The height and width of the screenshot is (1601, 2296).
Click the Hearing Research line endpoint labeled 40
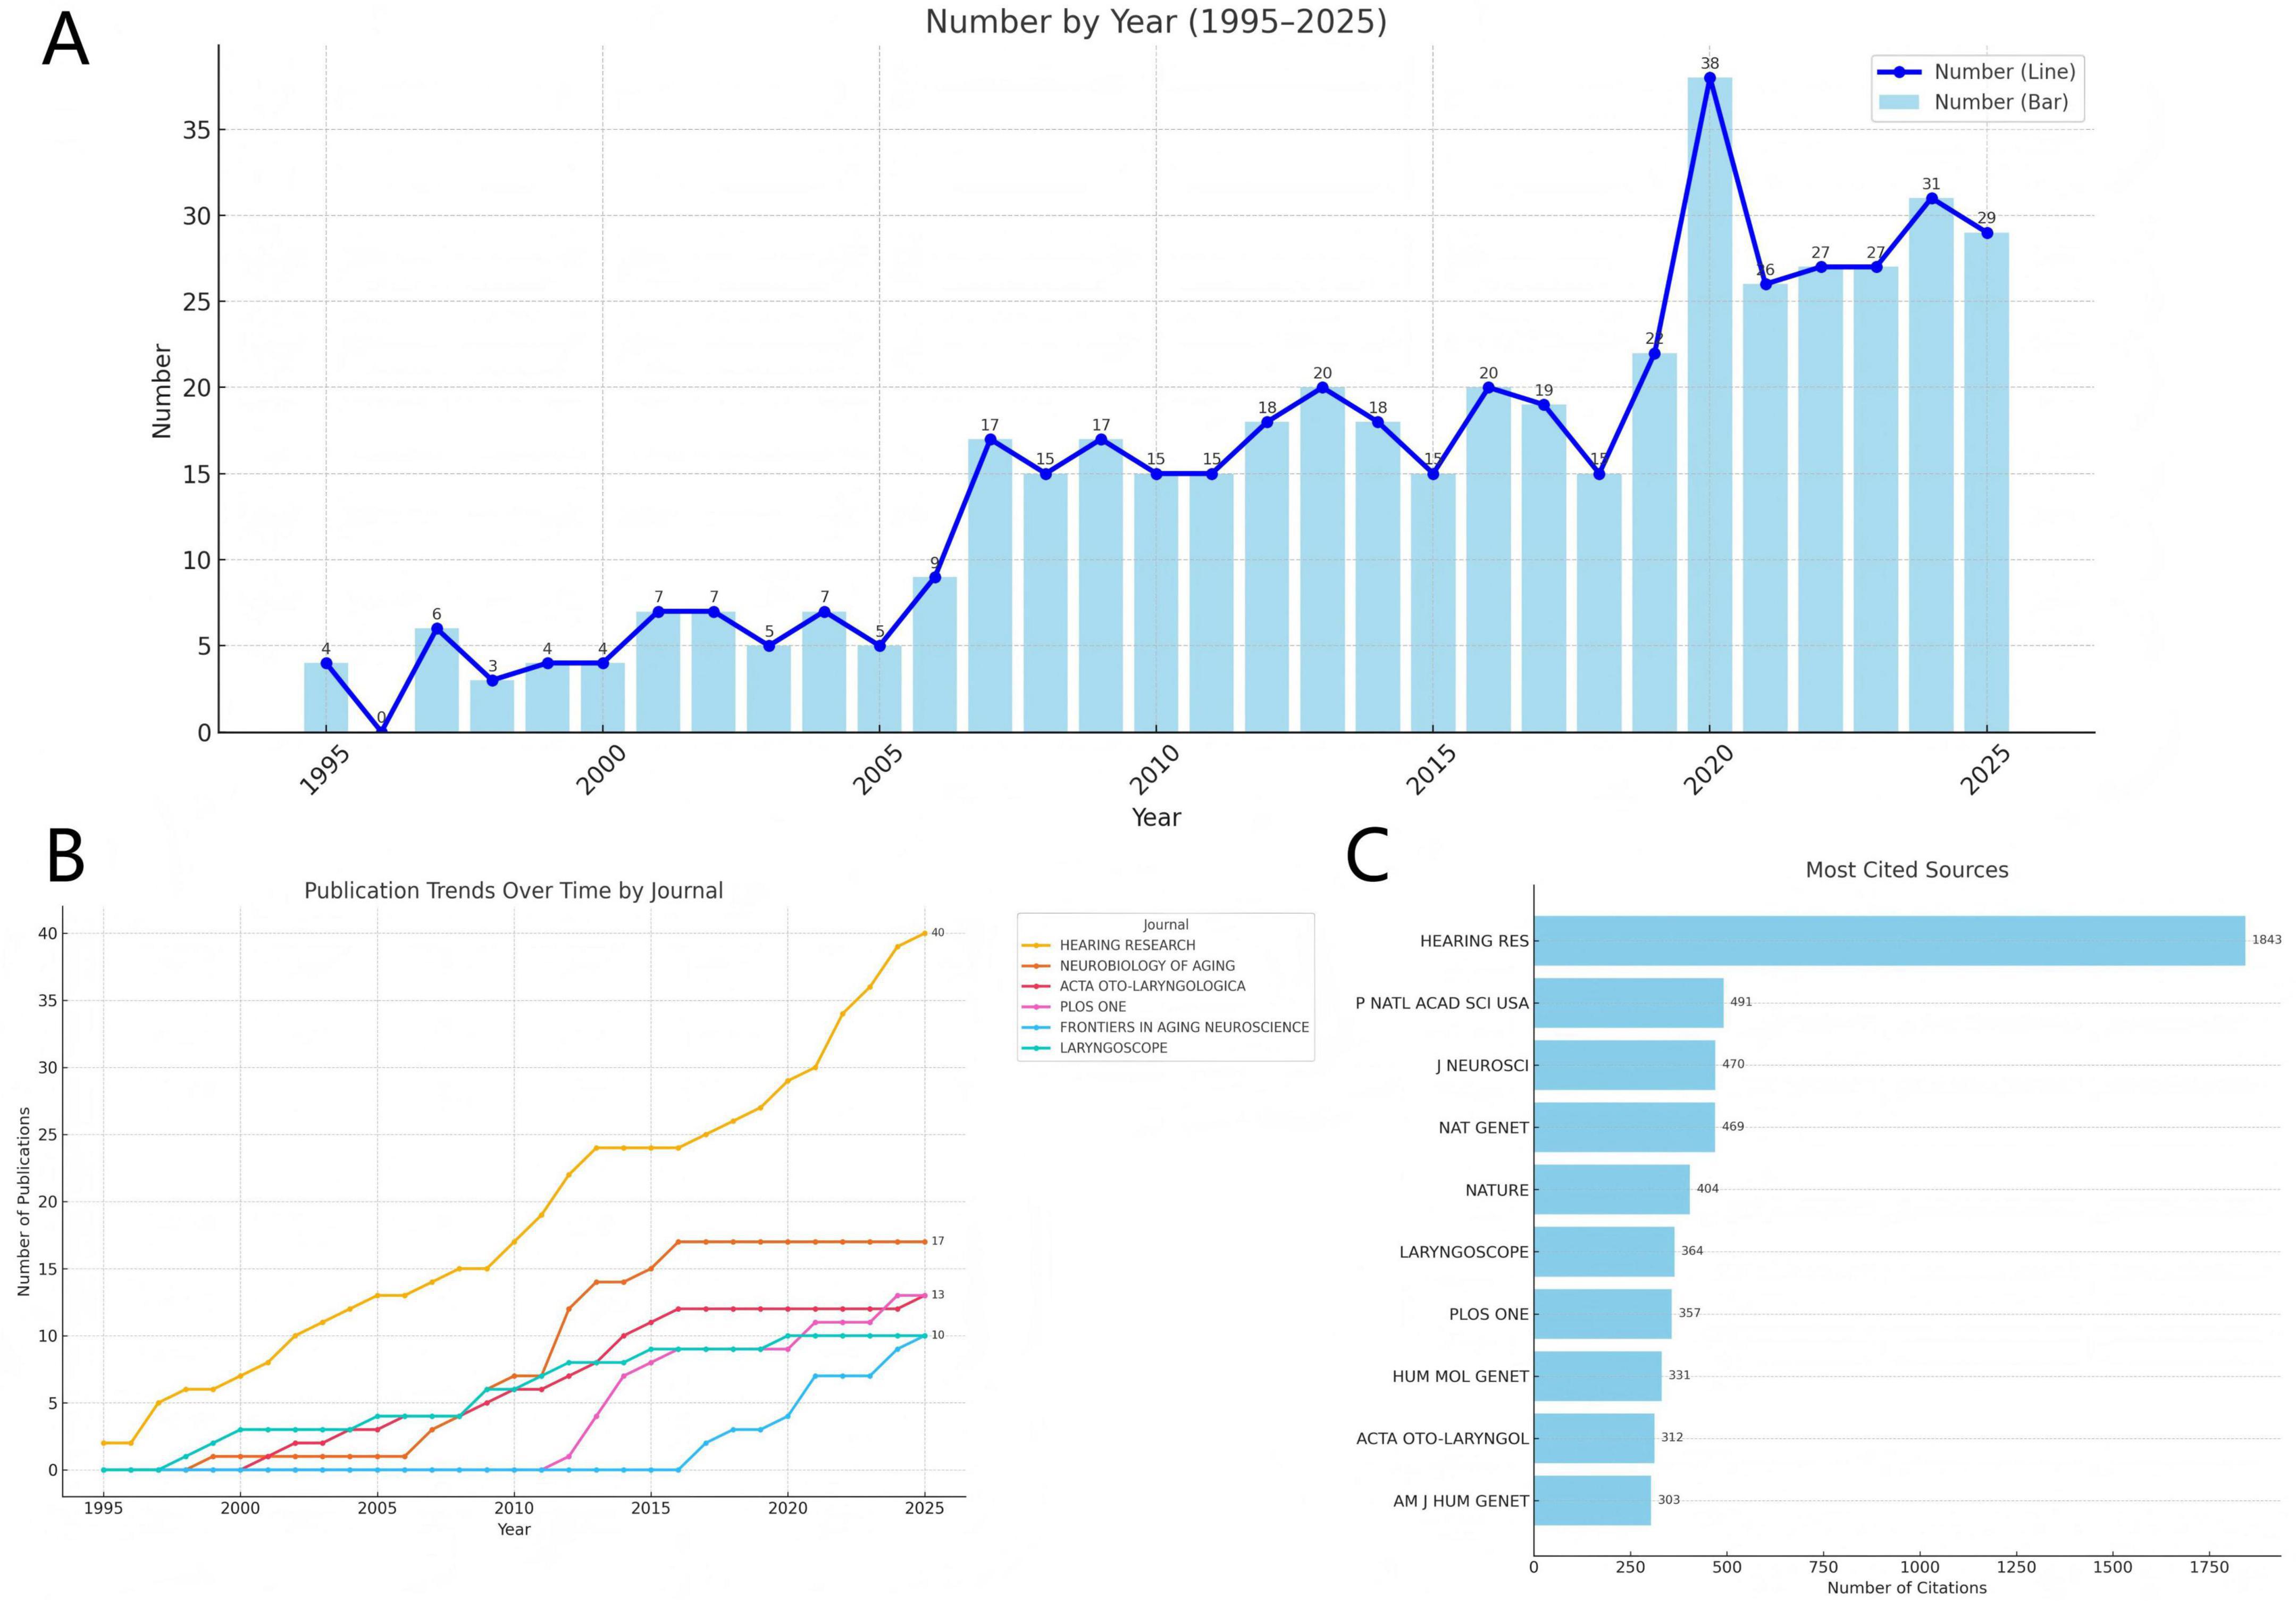click(x=924, y=933)
